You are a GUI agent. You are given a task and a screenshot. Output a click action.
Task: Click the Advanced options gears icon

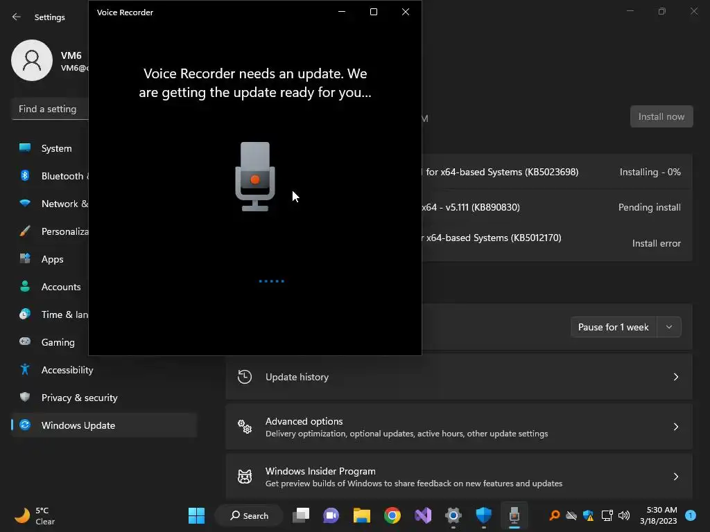coord(245,427)
